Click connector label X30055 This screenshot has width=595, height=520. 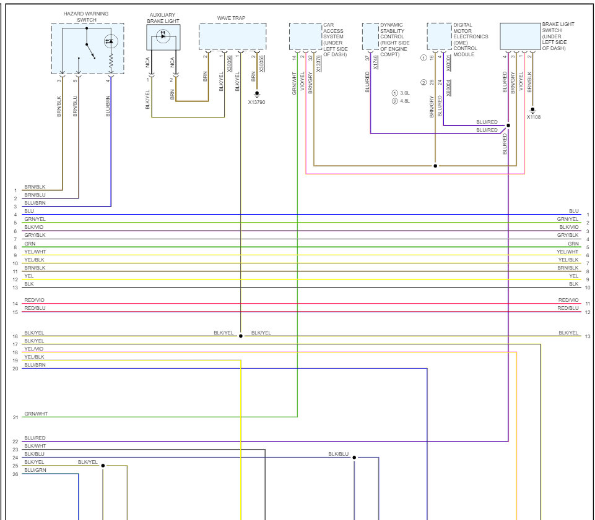261,64
